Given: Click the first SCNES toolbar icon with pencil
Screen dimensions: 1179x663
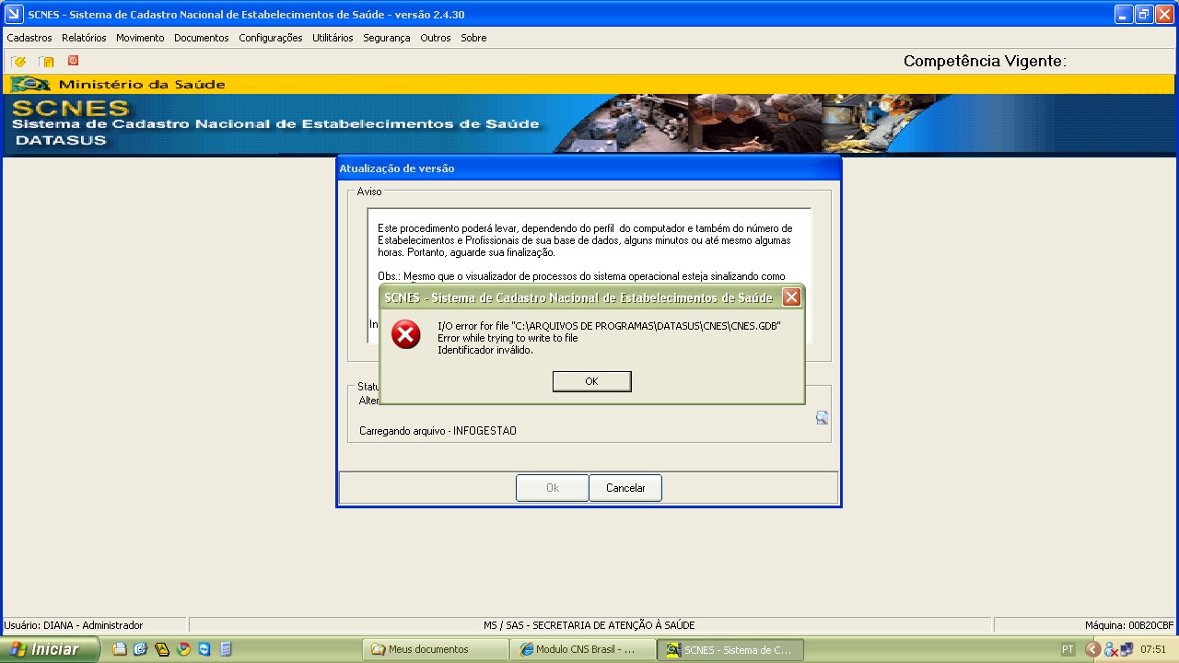Looking at the screenshot, I should point(18,62).
